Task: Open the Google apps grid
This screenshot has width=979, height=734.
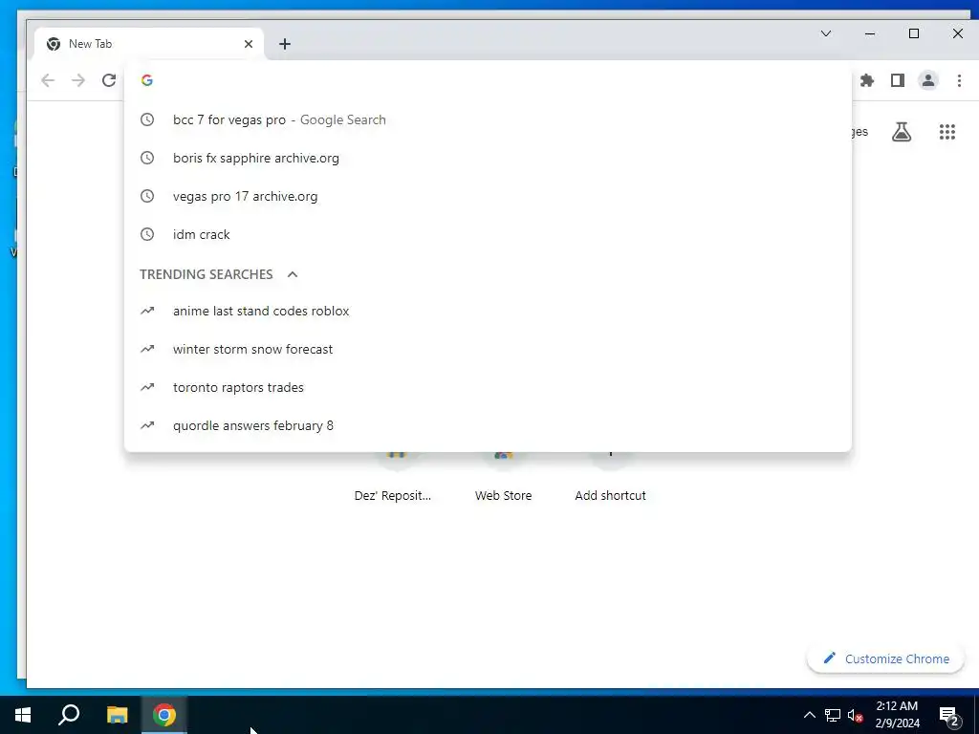Action: (x=947, y=132)
